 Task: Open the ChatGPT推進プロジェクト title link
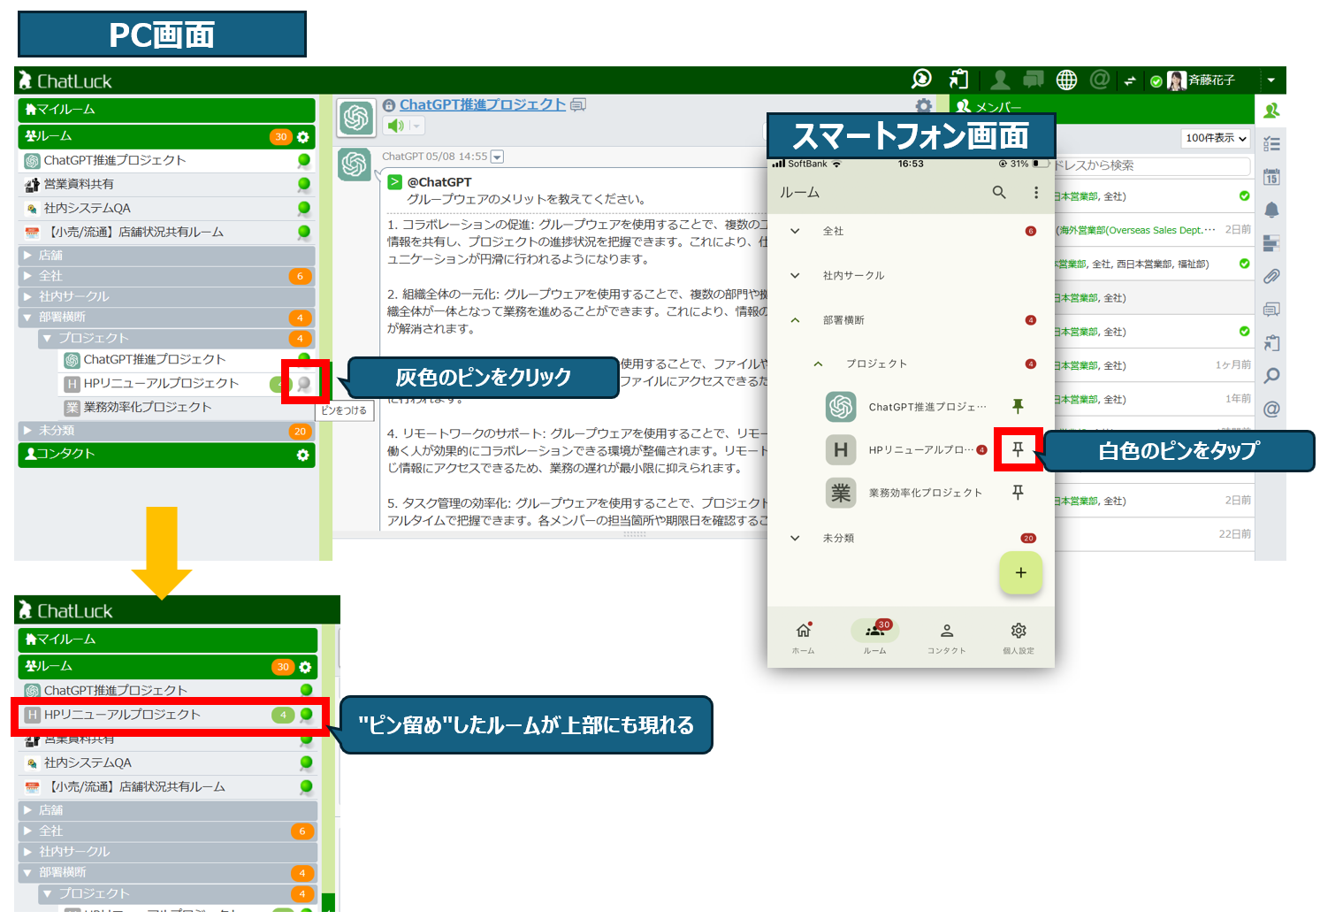click(482, 104)
